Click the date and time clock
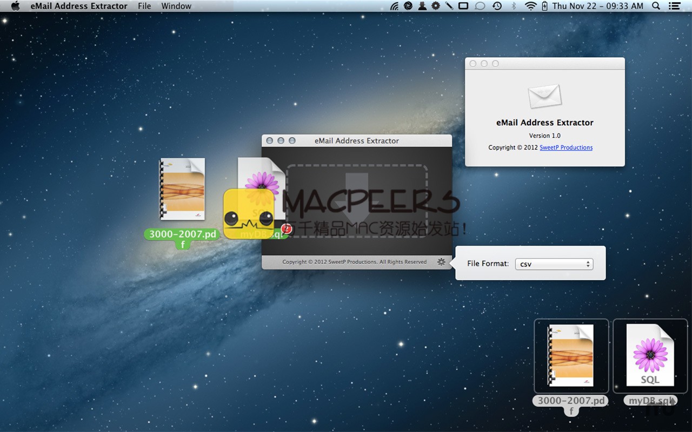The width and height of the screenshot is (692, 432). (598, 6)
